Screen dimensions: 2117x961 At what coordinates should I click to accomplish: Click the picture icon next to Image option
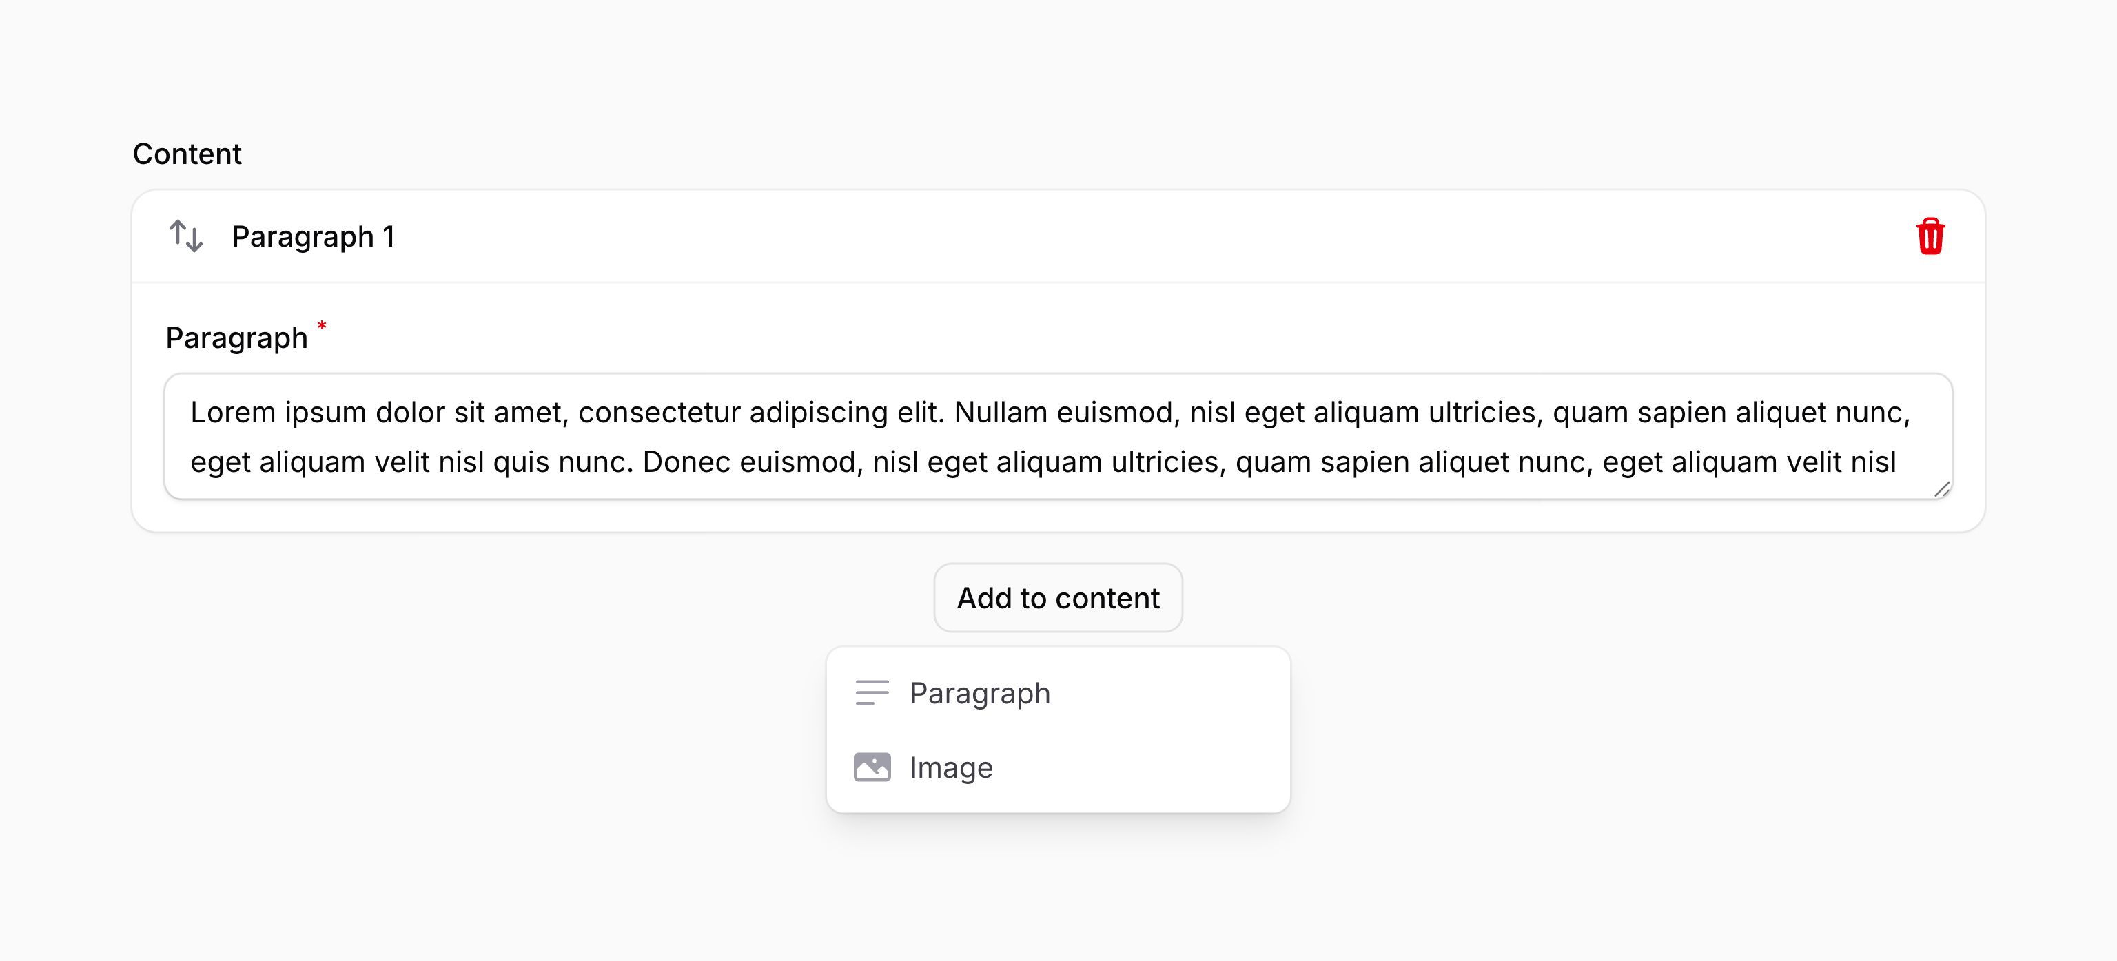point(874,767)
